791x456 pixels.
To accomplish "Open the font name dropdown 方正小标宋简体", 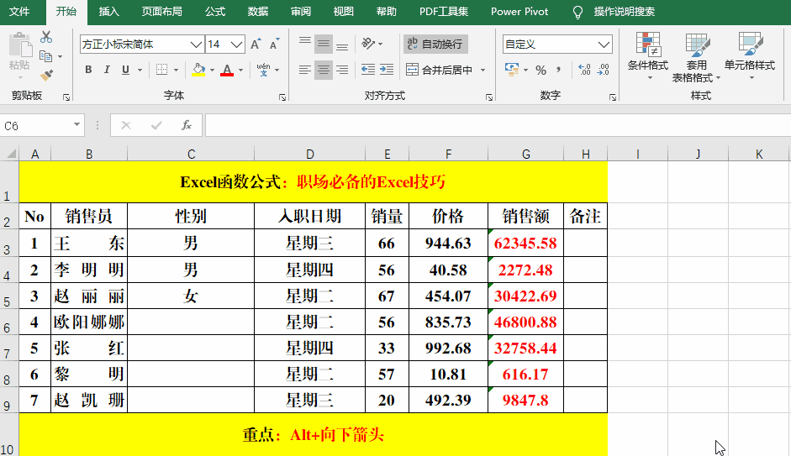I will (196, 45).
